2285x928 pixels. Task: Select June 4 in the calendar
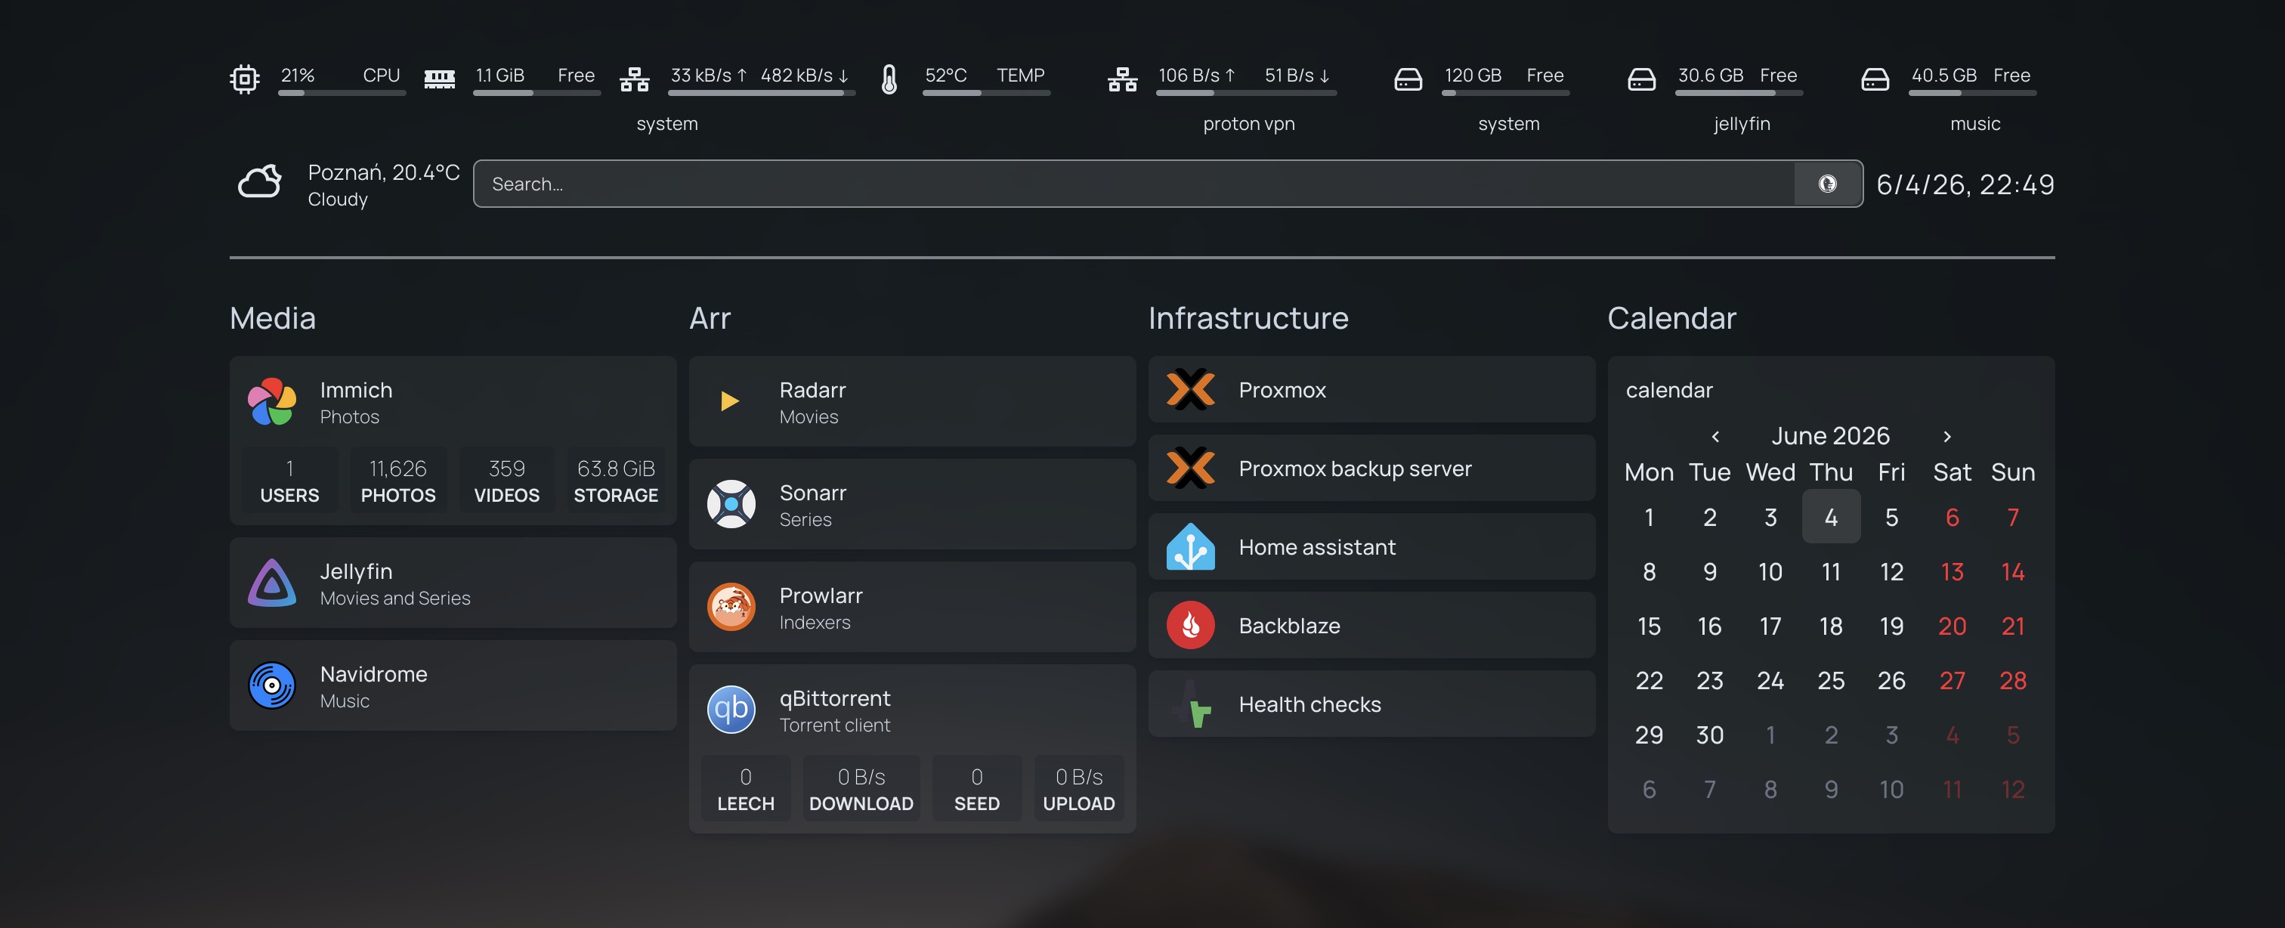(x=1831, y=517)
